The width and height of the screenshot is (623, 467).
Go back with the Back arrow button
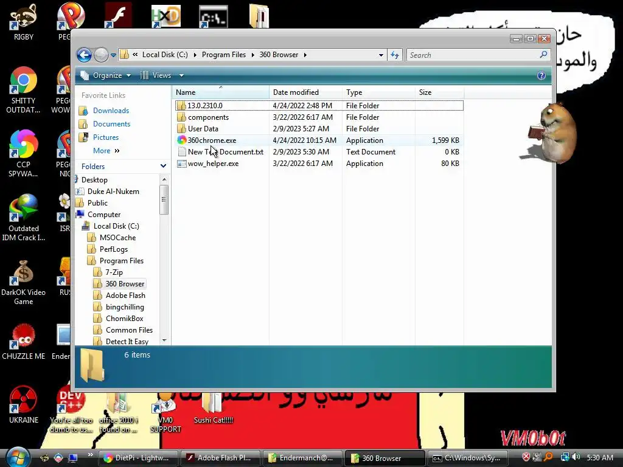[84, 55]
